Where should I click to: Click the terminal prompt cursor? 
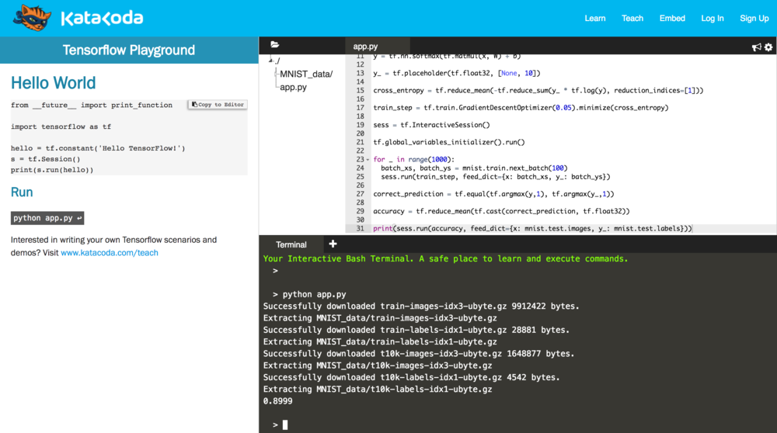coord(285,424)
